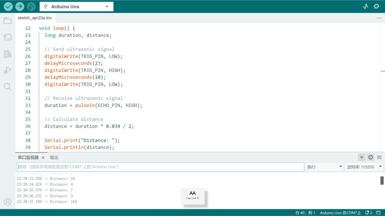This screenshot has height=216, width=385.
Task: Open the Boards Manager sidebar panel
Action: 8,37
